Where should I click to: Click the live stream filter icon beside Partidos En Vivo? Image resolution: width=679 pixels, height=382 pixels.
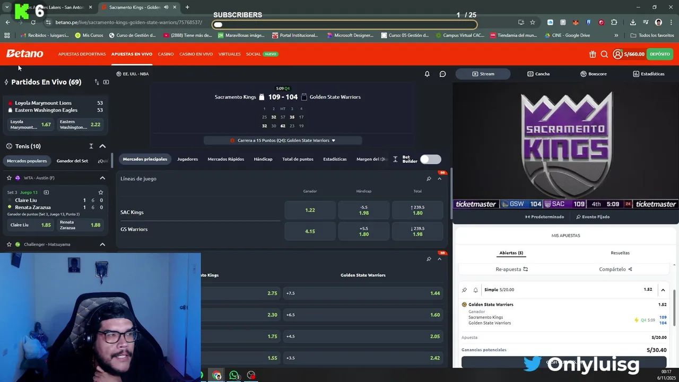(x=106, y=82)
